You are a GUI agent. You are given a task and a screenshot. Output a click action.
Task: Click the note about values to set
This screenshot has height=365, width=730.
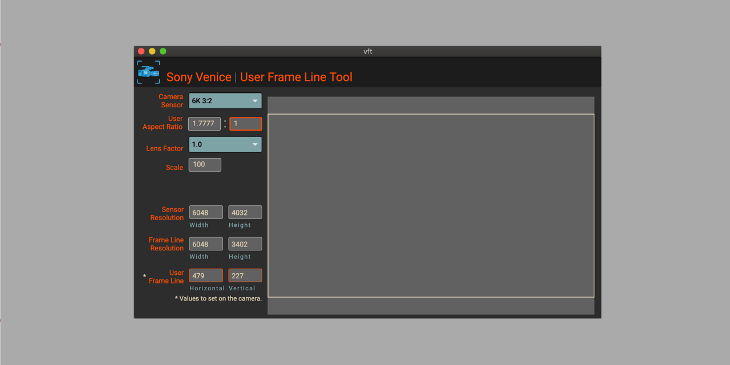tap(218, 298)
